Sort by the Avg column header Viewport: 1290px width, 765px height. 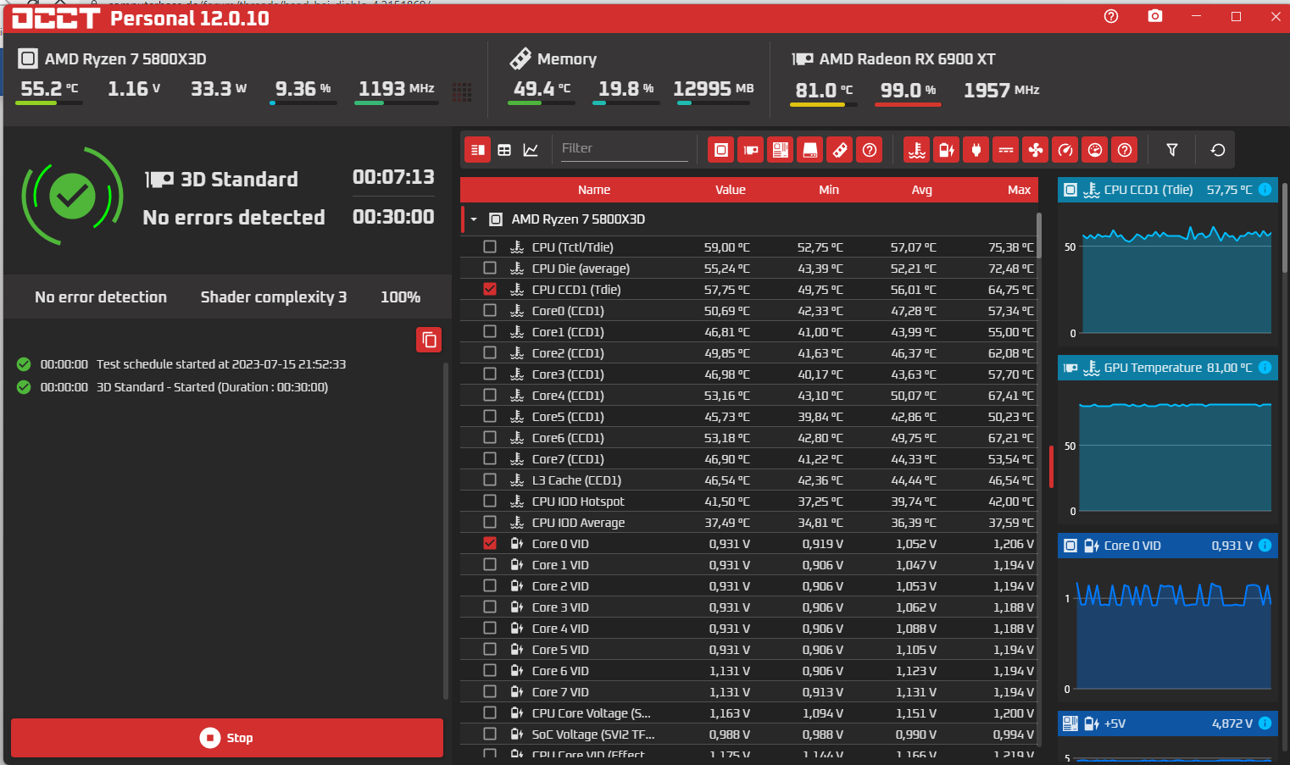click(x=922, y=190)
